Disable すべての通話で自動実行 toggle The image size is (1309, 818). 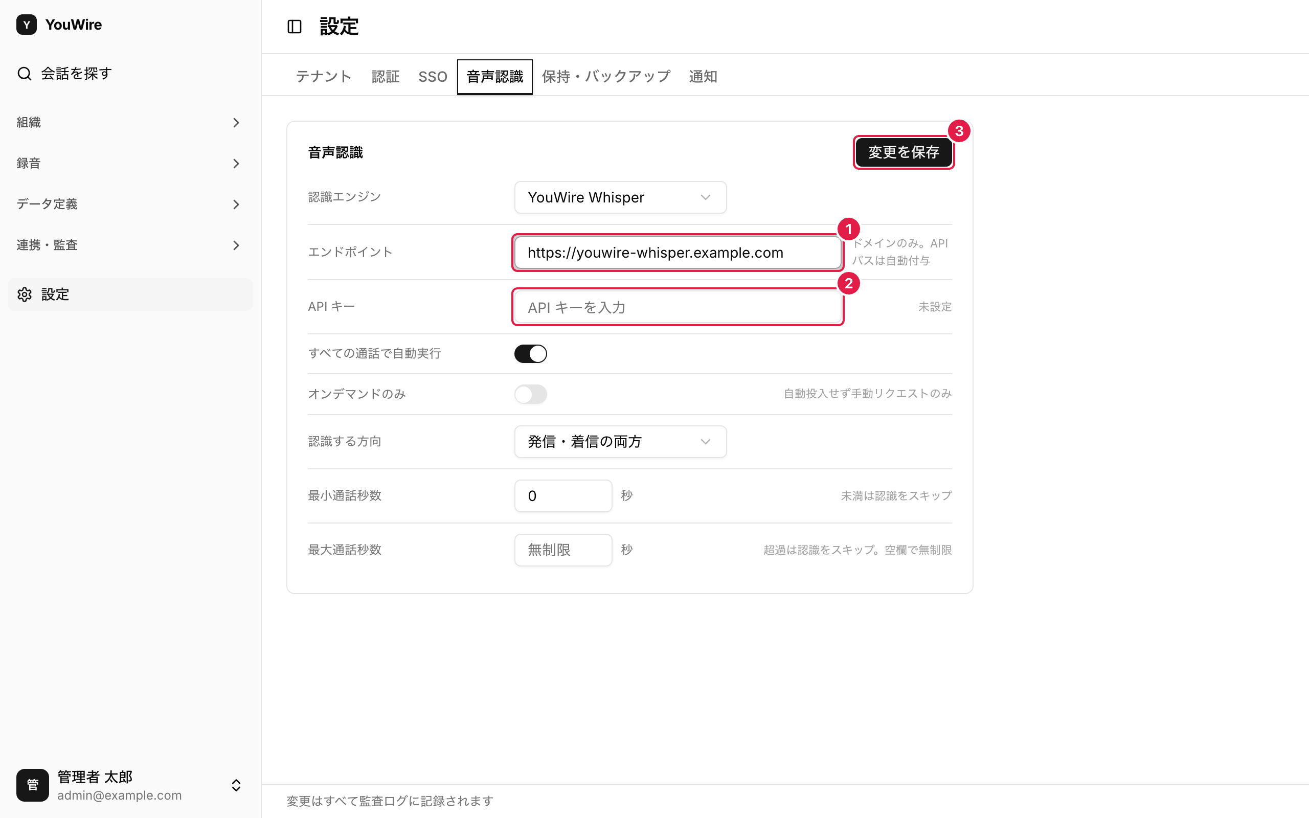530,354
